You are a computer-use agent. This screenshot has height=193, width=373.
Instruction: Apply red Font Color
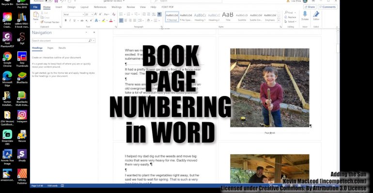point(111,21)
